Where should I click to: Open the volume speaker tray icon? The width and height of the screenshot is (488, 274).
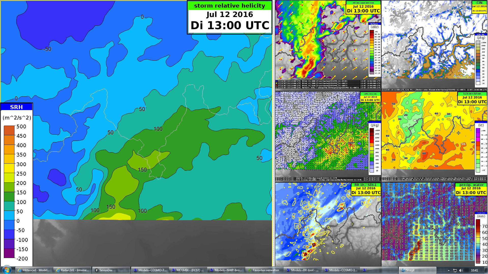pyautogui.click(x=461, y=270)
